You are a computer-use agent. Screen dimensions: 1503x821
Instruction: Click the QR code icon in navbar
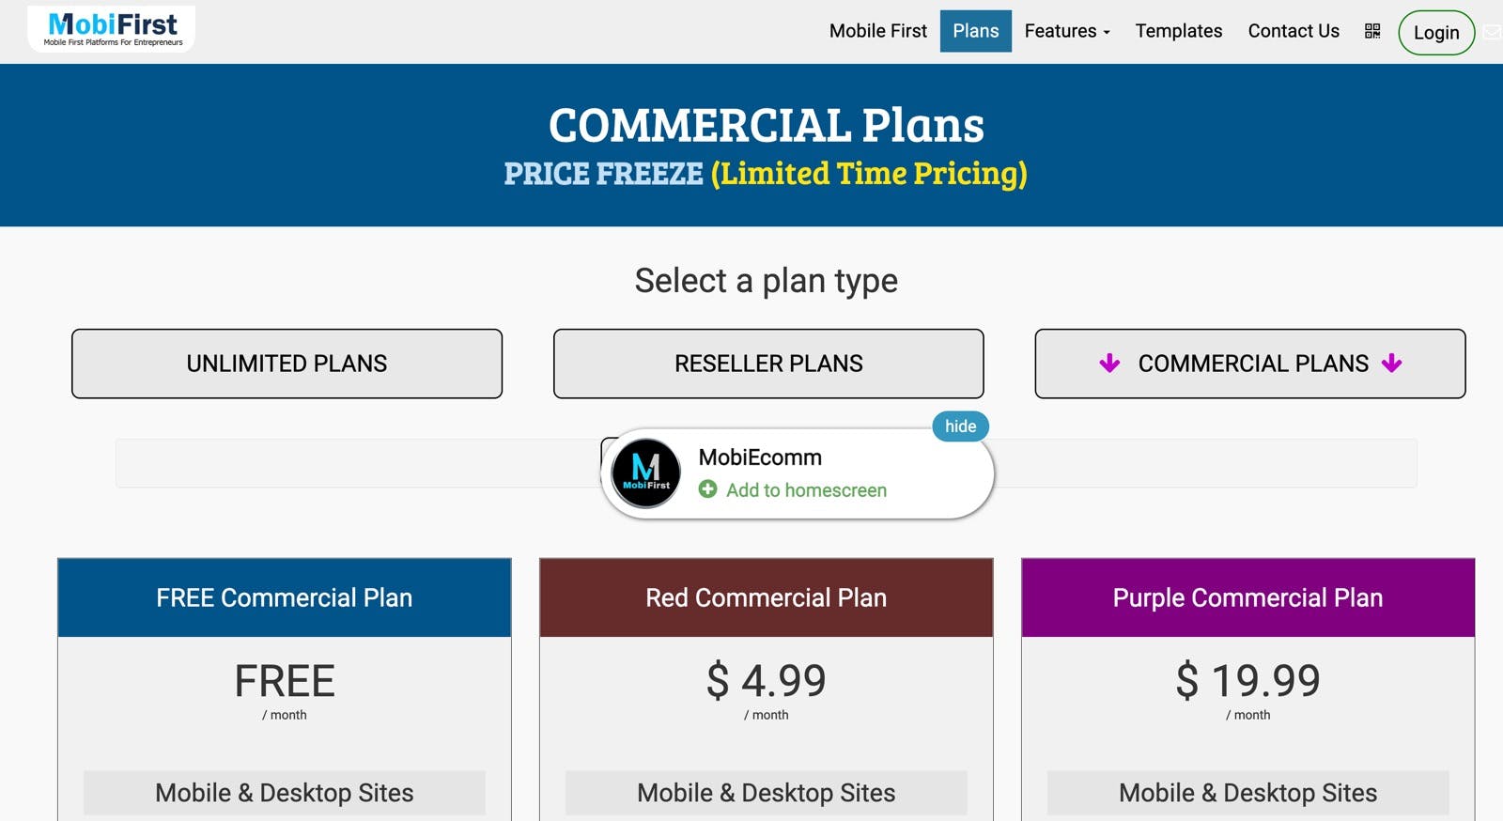pyautogui.click(x=1372, y=31)
